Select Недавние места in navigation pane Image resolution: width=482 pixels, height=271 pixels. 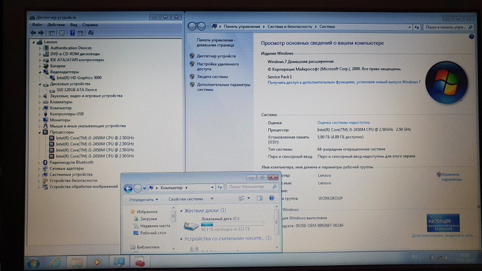coord(155,226)
